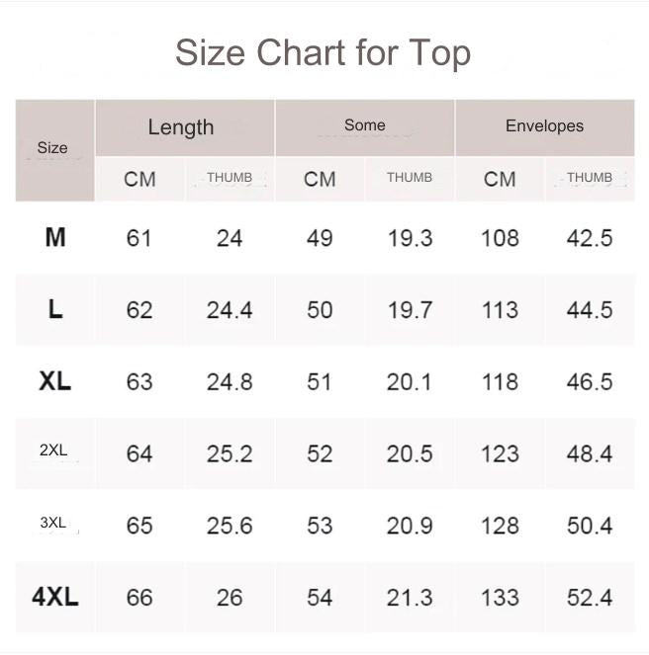Click the 3XL size row label
The width and height of the screenshot is (649, 655).
click(53, 523)
